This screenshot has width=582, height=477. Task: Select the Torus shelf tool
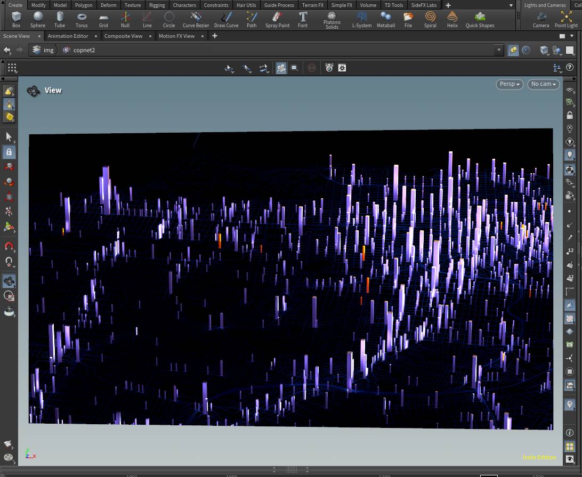point(82,20)
